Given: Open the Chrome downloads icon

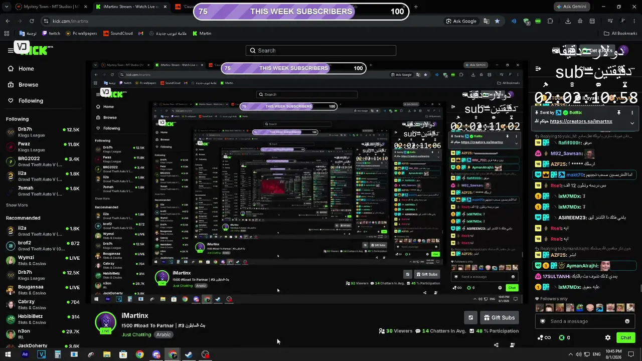Looking at the screenshot, I should coord(568,21).
